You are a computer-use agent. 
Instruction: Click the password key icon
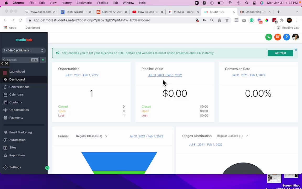tap(204, 20)
